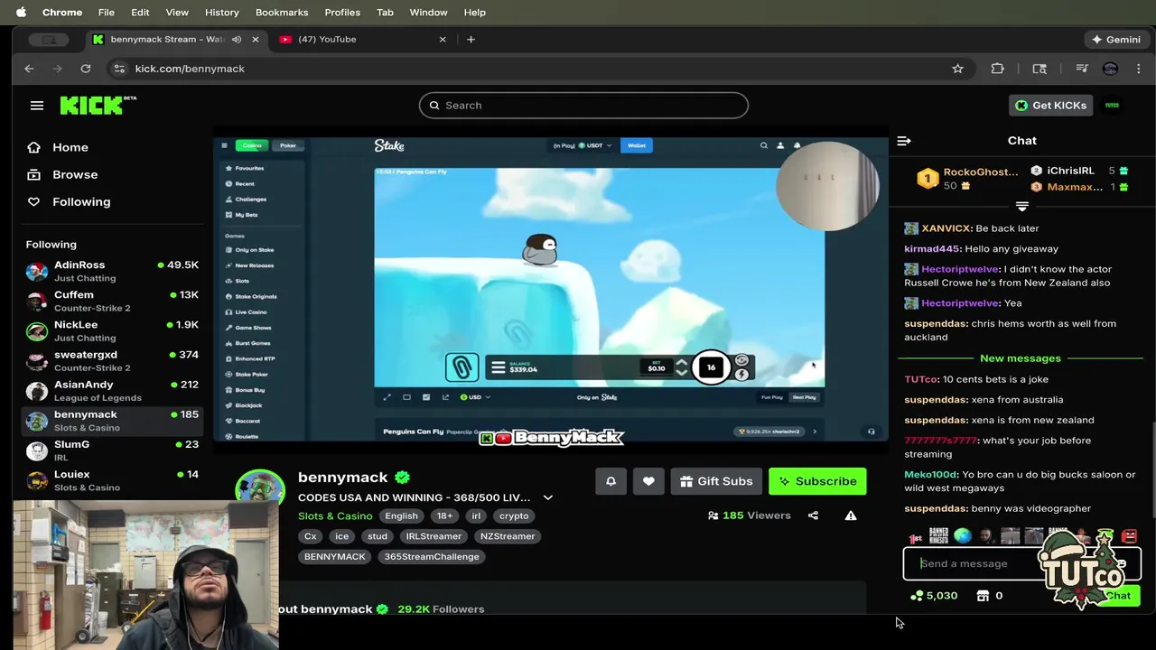Click the Stake Casino tab in stream

point(252,145)
